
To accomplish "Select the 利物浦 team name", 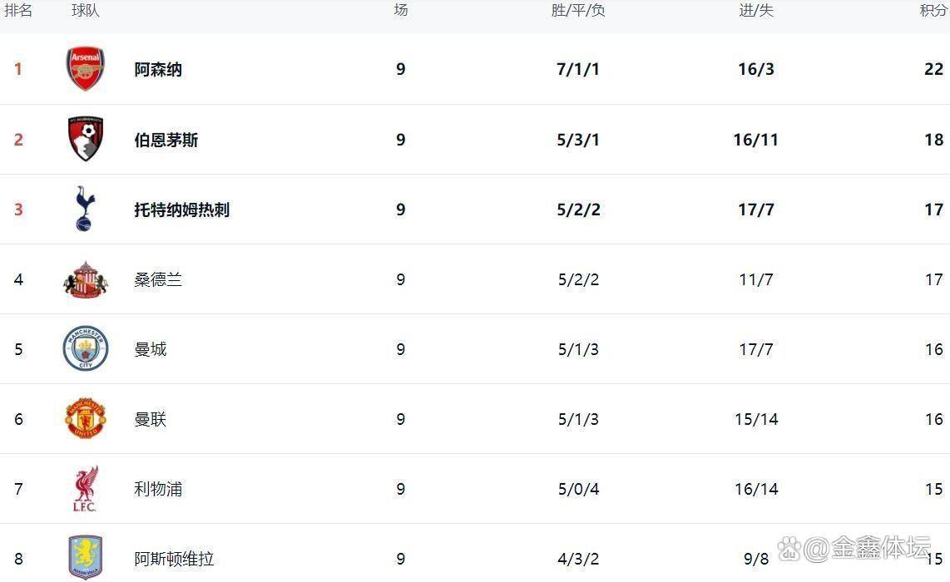I will coord(158,489).
